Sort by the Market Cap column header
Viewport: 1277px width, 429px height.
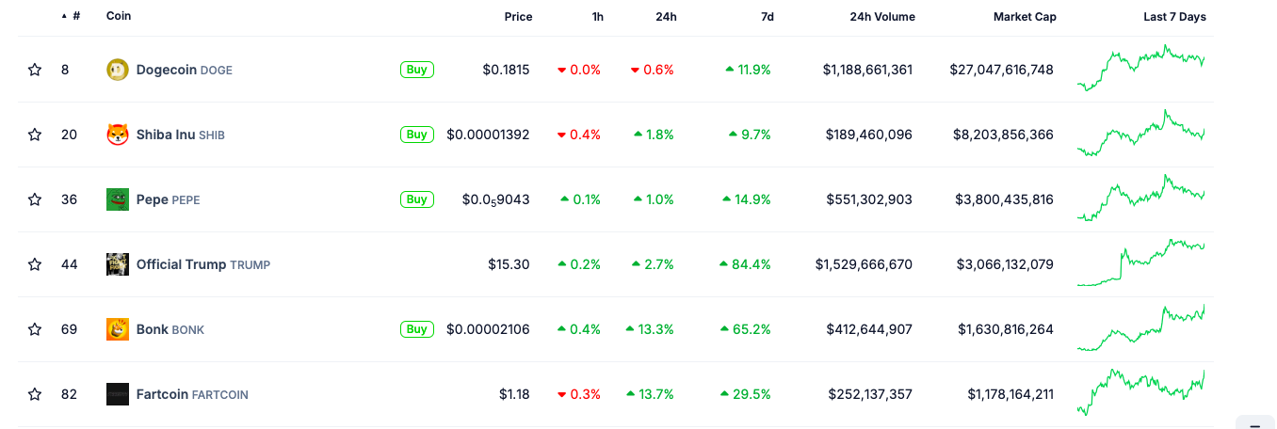coord(1025,17)
